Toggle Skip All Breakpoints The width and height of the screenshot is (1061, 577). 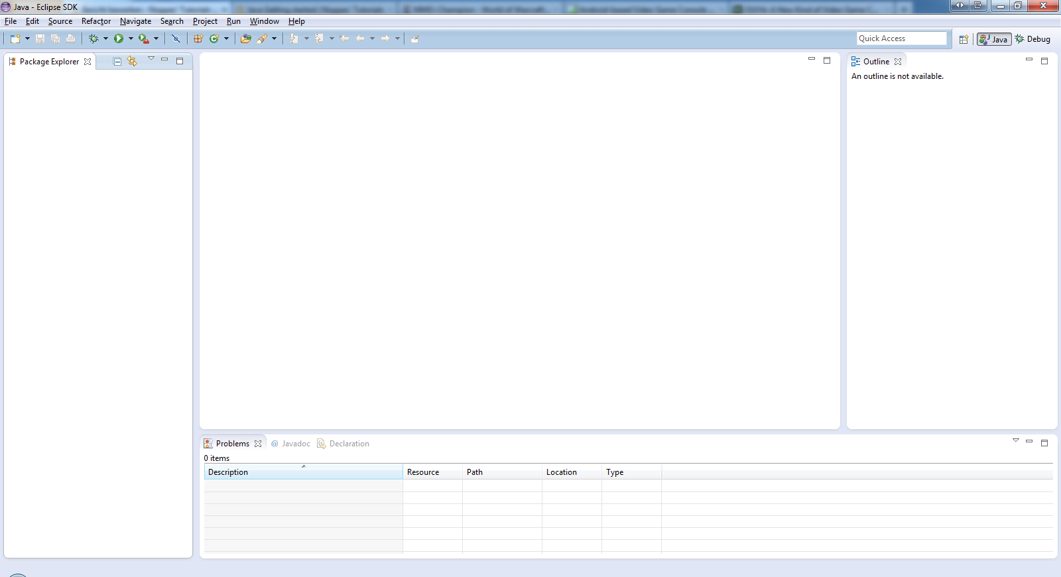[176, 38]
